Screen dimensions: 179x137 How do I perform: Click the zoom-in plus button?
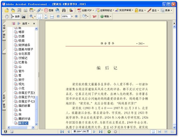click(x=76, y=16)
